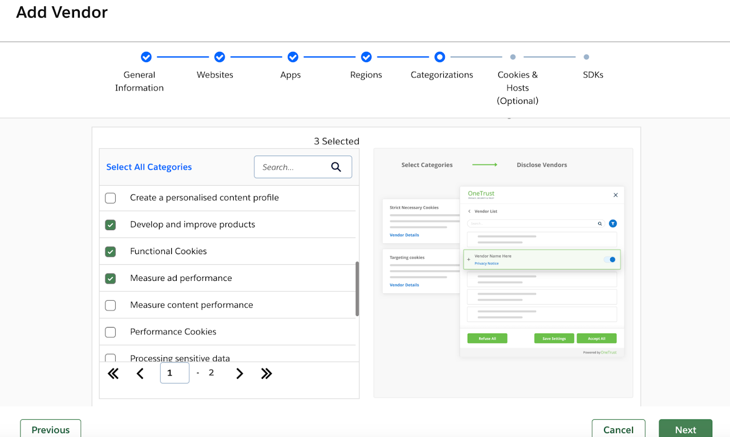Jump to last page of categories

point(266,374)
